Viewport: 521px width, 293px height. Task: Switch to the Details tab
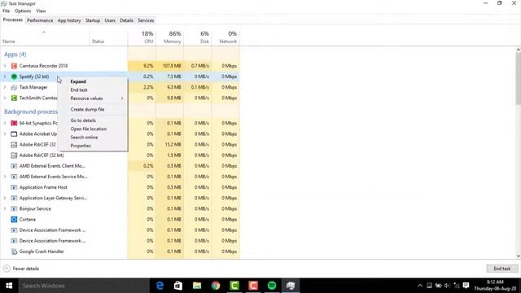(126, 20)
